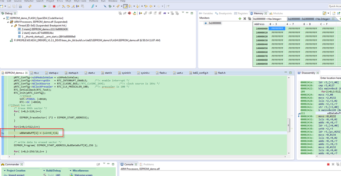Toggle Mark Occurrences highlighter button
The image size is (341, 176).
(126, 6)
